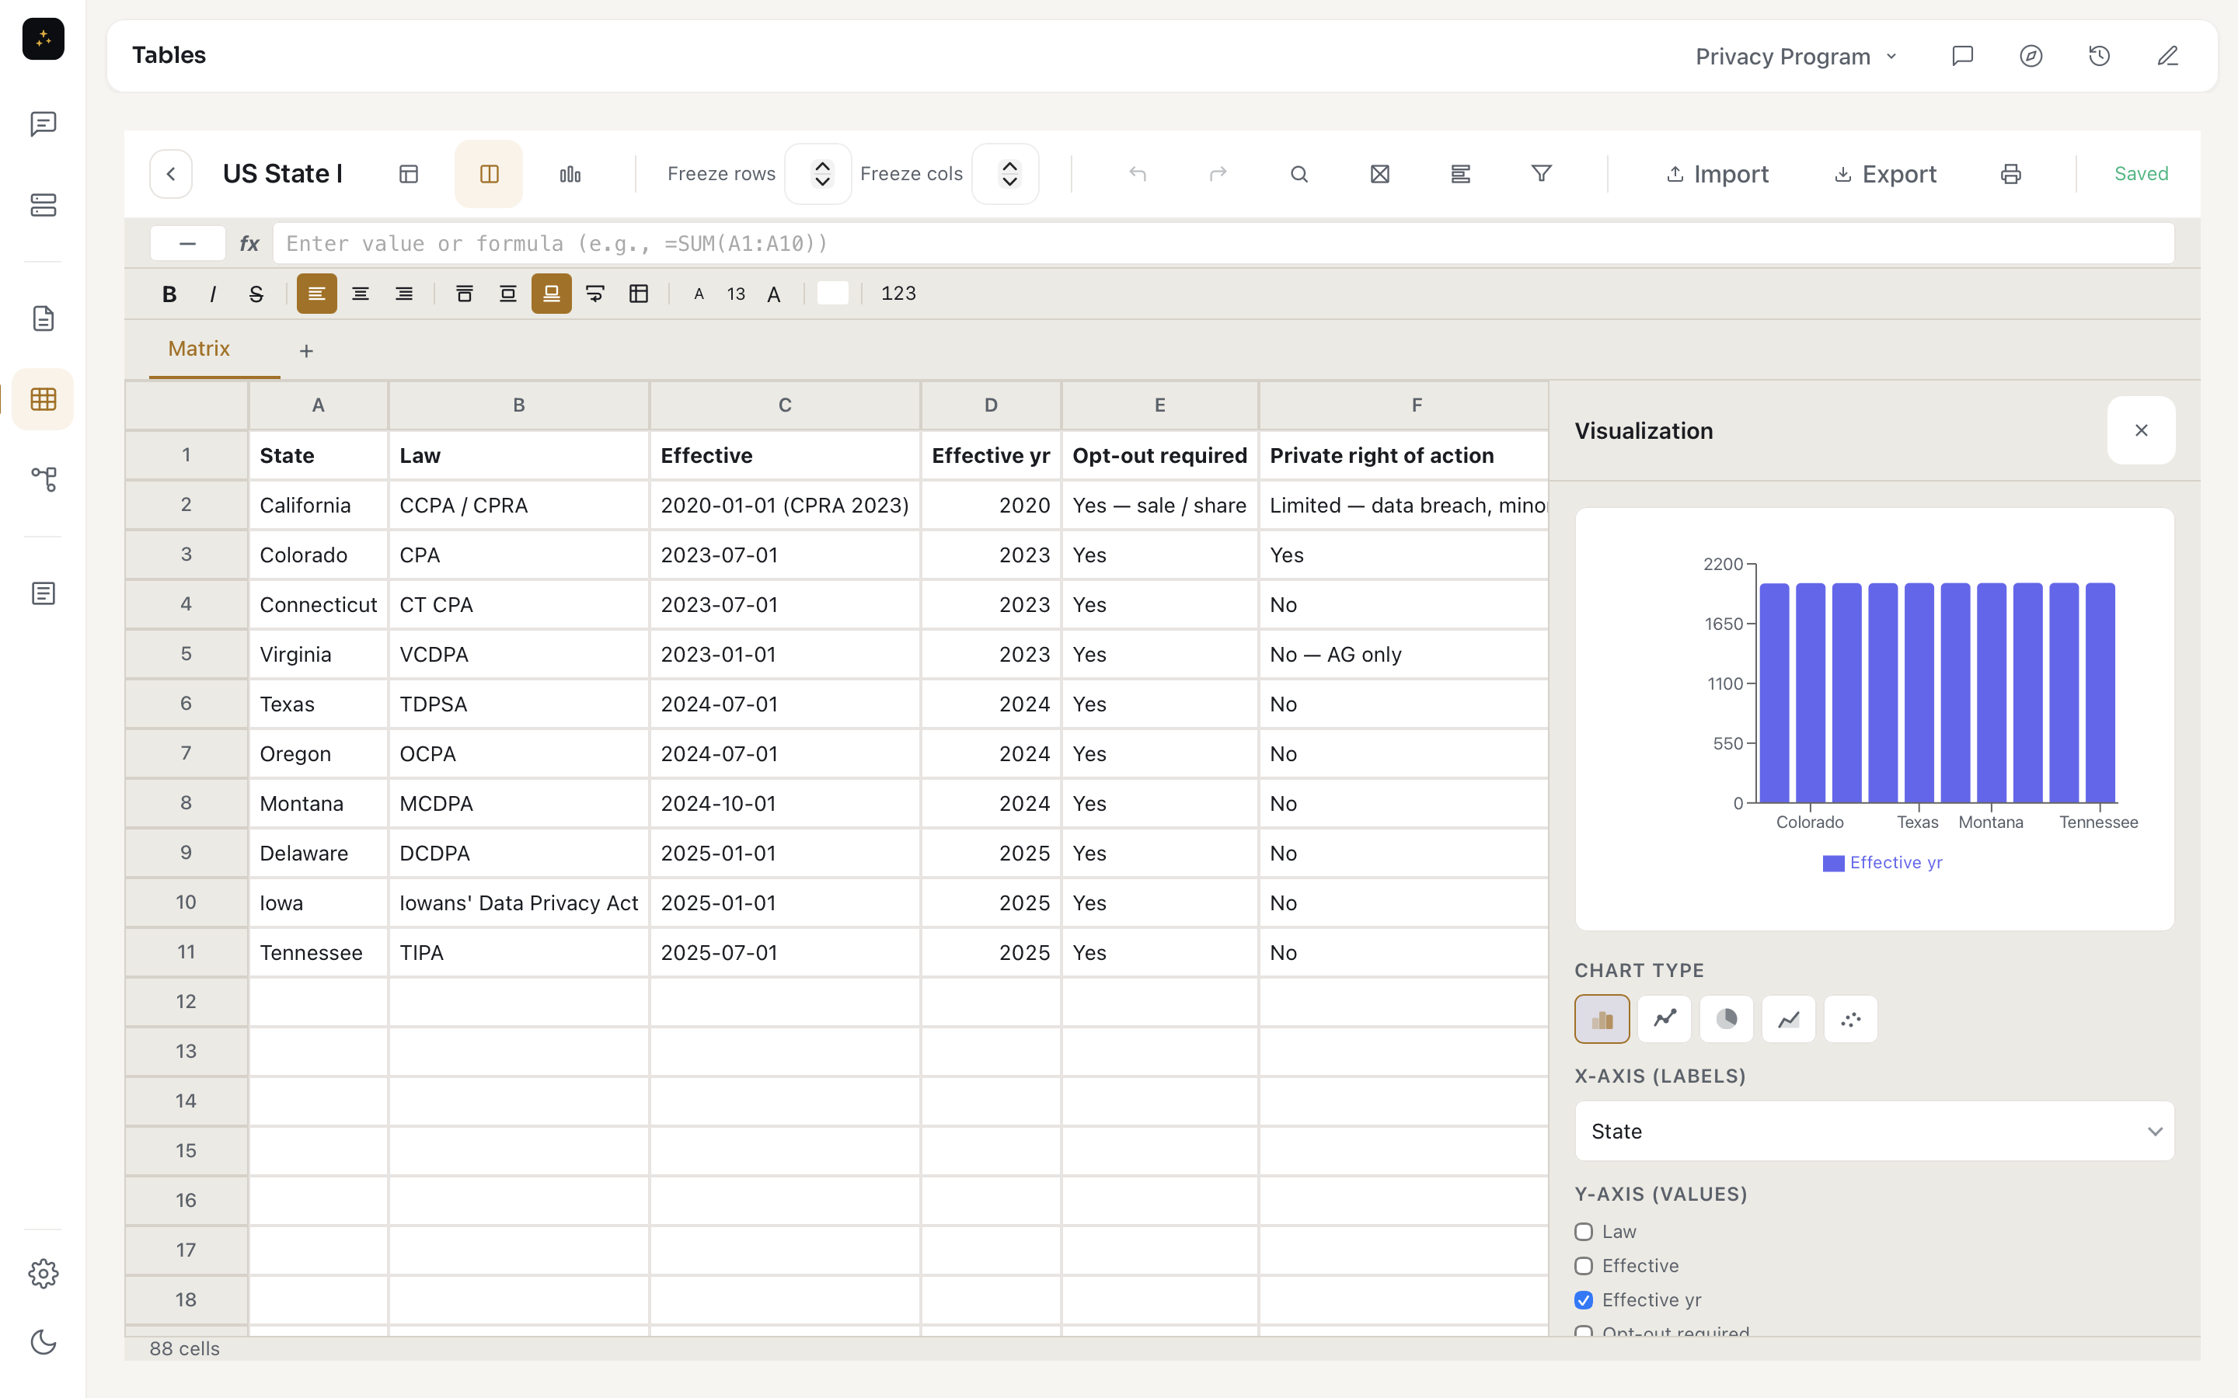Click compass icon in top header

(2031, 57)
